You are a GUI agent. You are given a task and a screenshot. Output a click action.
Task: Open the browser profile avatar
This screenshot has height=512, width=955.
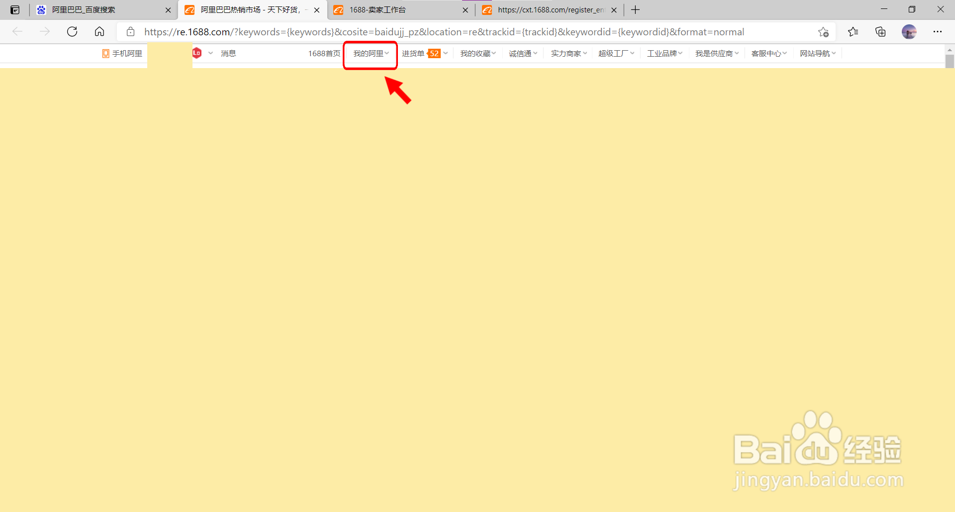coord(909,32)
